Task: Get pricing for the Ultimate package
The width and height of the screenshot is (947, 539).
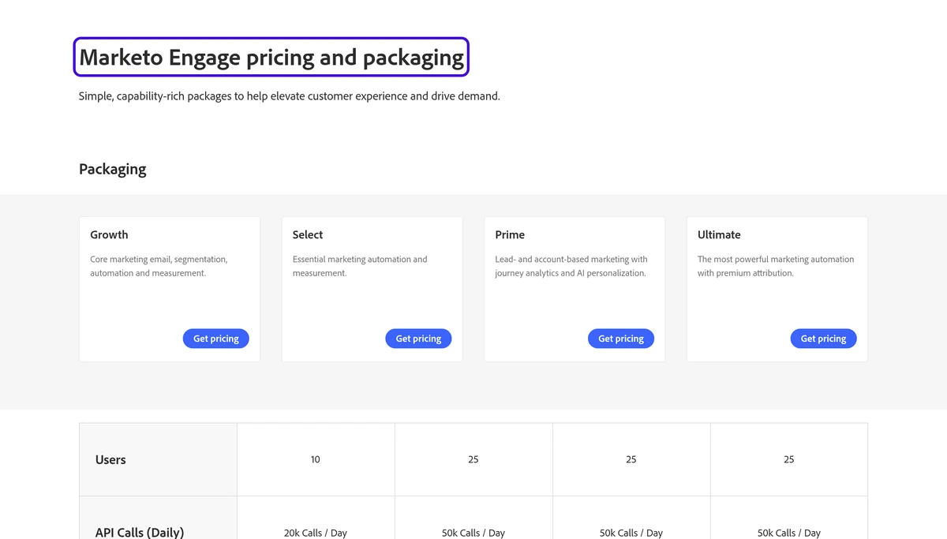Action: pos(823,339)
